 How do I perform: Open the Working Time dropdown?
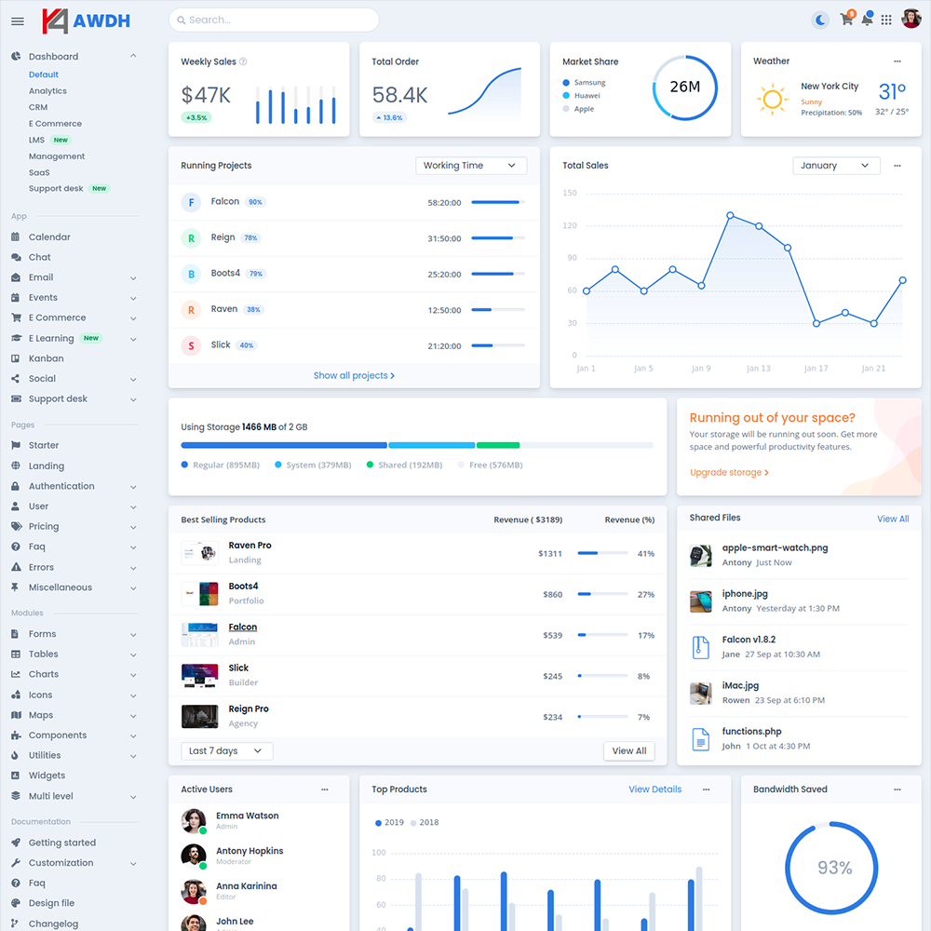pyautogui.click(x=470, y=166)
